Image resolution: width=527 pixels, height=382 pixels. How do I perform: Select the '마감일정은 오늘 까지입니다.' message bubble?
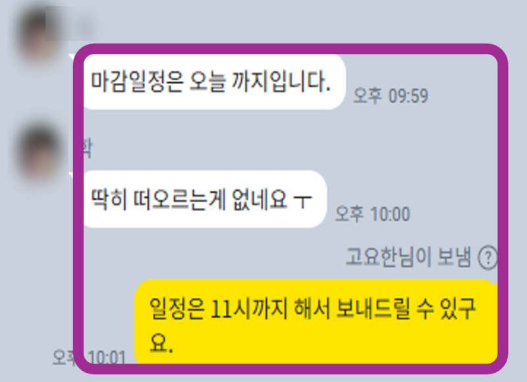(214, 82)
